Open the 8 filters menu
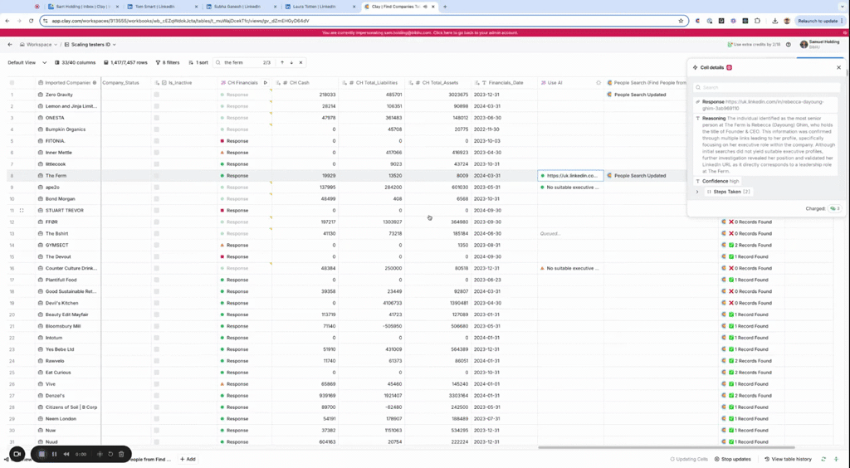This screenshot has height=468, width=850. pos(167,62)
